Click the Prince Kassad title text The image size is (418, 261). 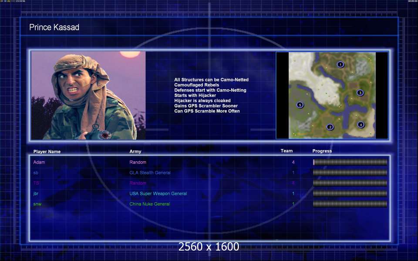tap(54, 27)
